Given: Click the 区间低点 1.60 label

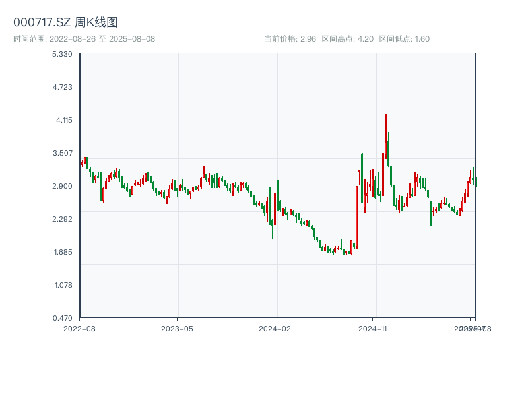Looking at the screenshot, I should (x=404, y=39).
